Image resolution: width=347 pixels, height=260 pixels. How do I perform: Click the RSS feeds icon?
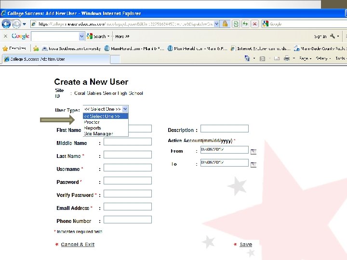(262, 59)
